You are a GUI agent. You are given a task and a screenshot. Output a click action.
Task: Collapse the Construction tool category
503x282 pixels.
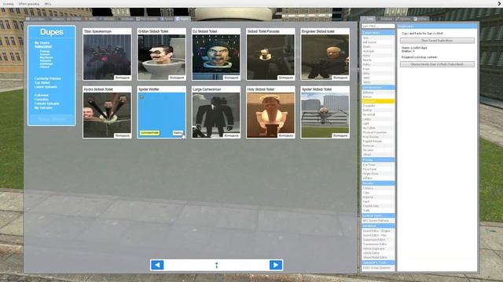tap(378, 87)
